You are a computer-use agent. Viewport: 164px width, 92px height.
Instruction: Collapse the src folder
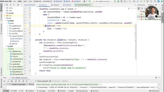pyautogui.click(x=5, y=18)
